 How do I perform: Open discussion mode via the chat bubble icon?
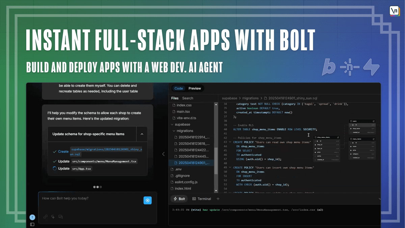click(x=61, y=217)
